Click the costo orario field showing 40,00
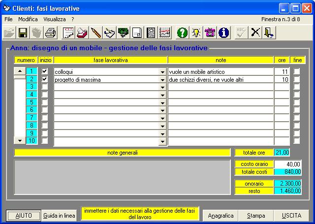 287,164
